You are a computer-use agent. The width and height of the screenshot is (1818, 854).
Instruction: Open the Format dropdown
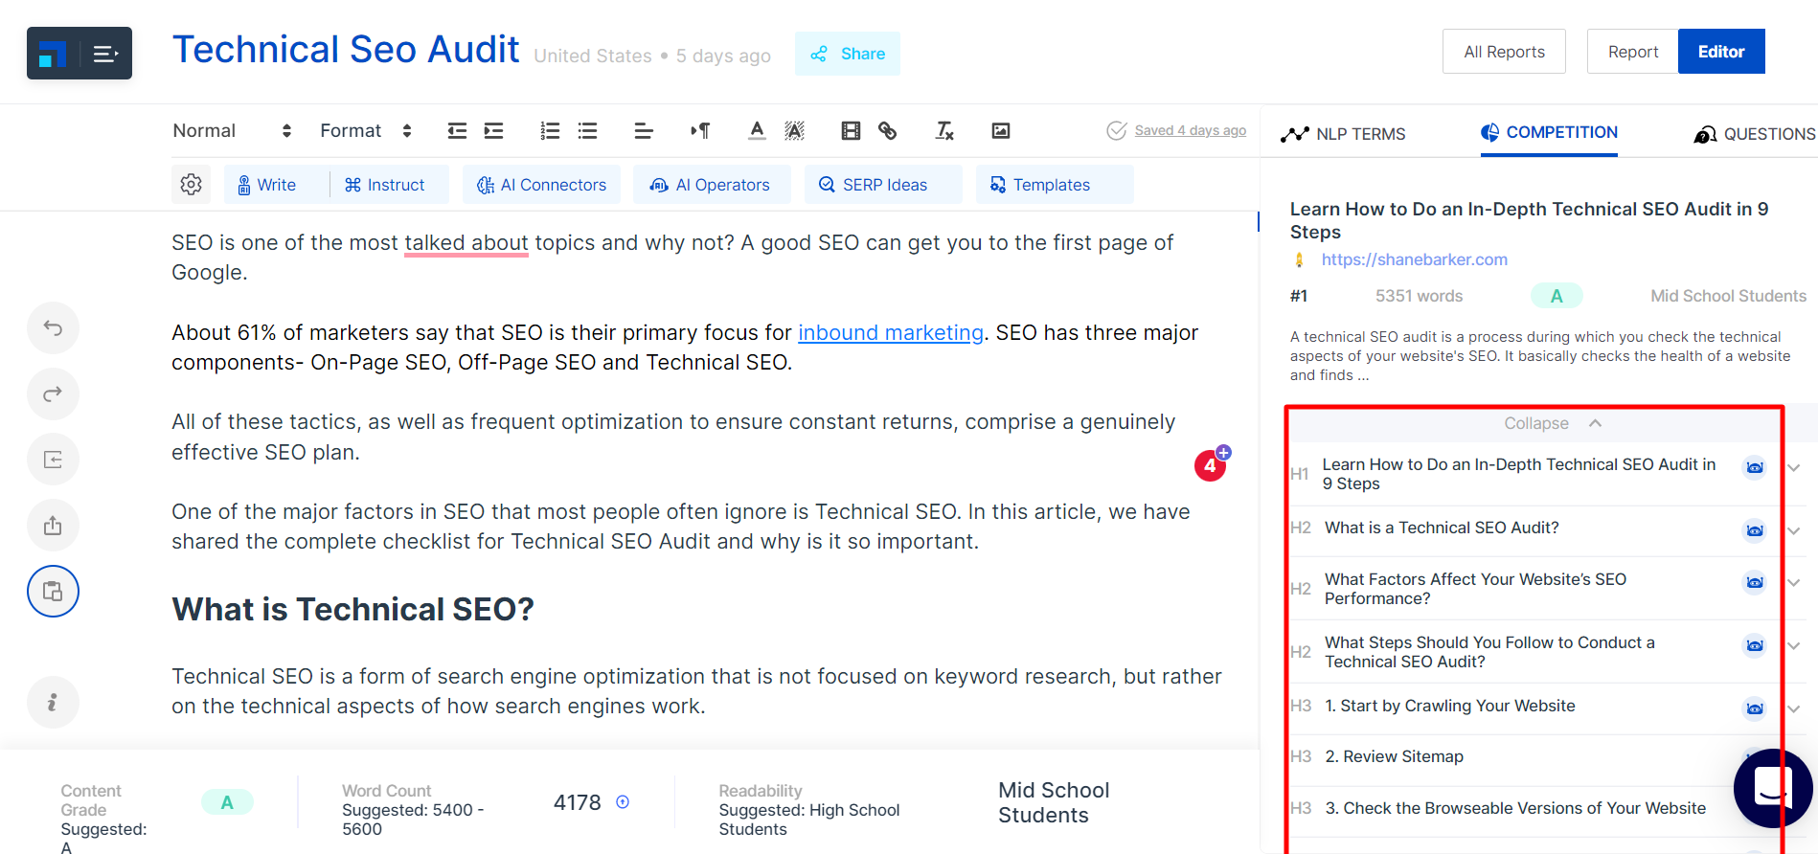(x=365, y=131)
